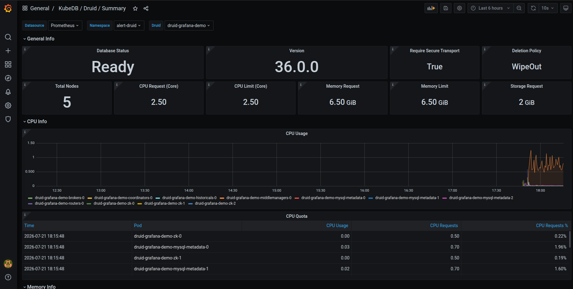Image resolution: width=573 pixels, height=289 pixels.
Task: Open the alert-druid namespace dropdown
Action: 129,26
